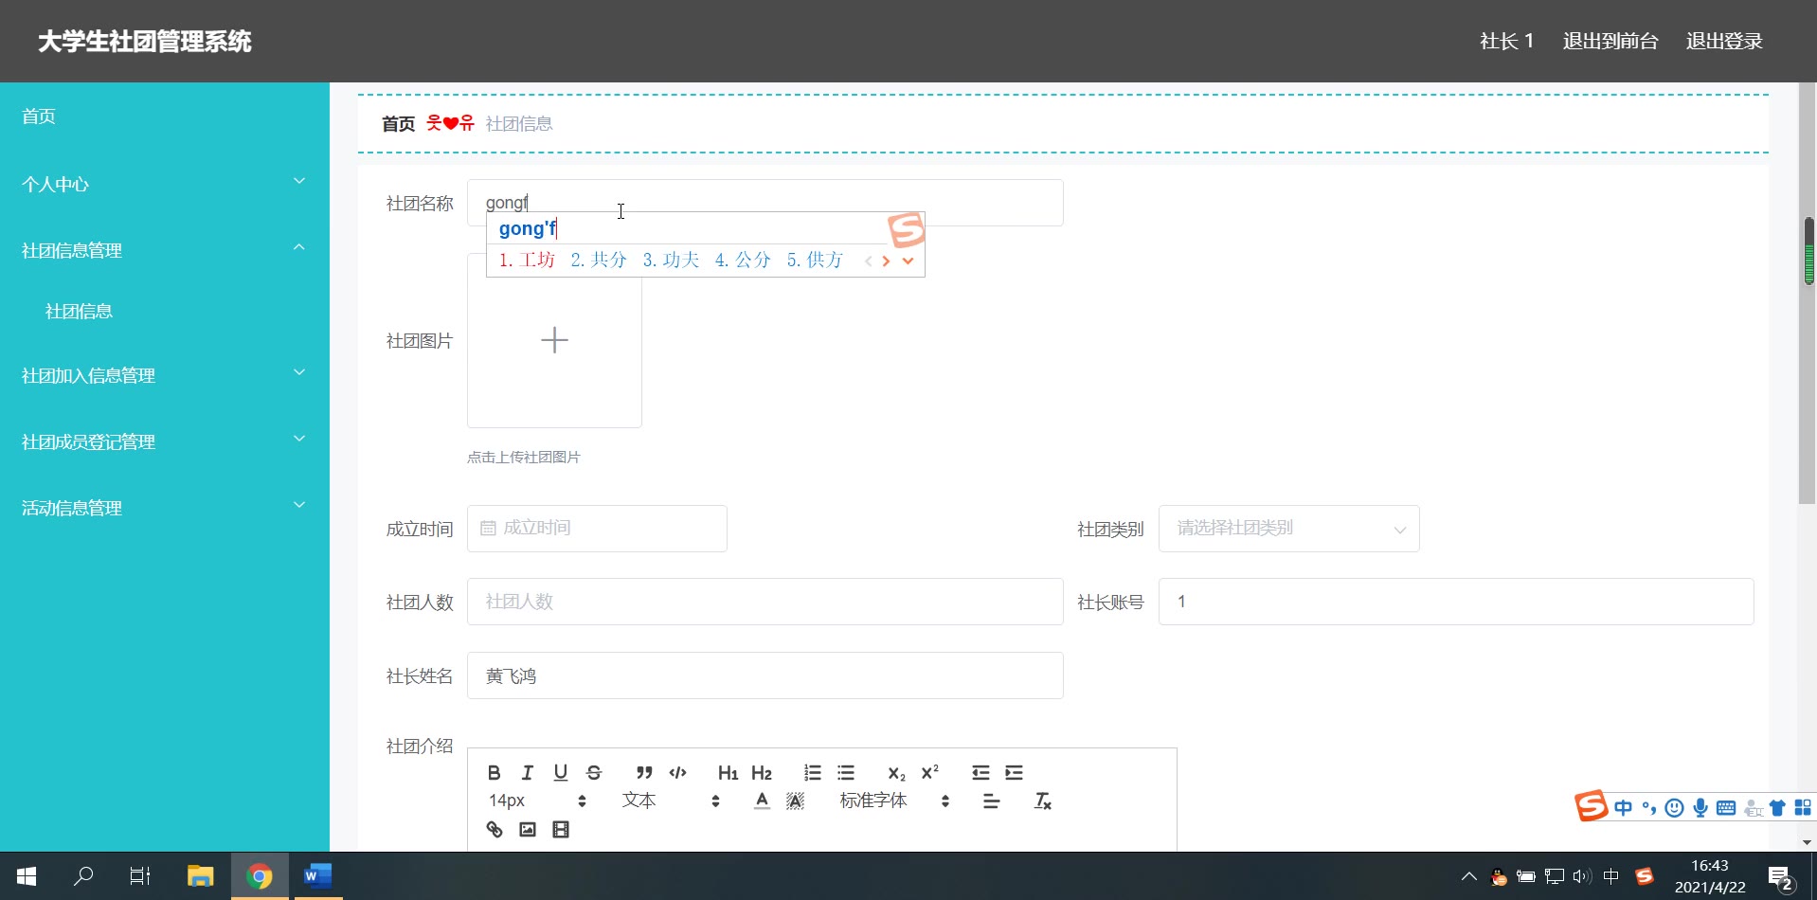Choose IME candidate 4 公分
Image resolution: width=1817 pixels, height=900 pixels.
743,260
